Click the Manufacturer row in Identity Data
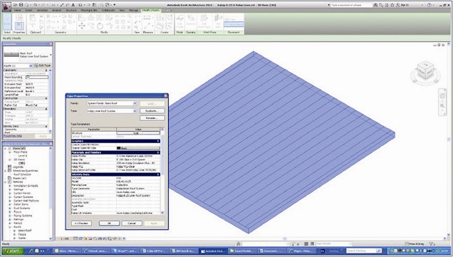 [115, 185]
